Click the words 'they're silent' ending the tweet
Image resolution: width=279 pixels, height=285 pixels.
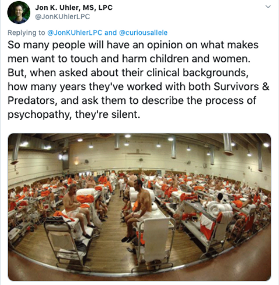click(x=108, y=114)
